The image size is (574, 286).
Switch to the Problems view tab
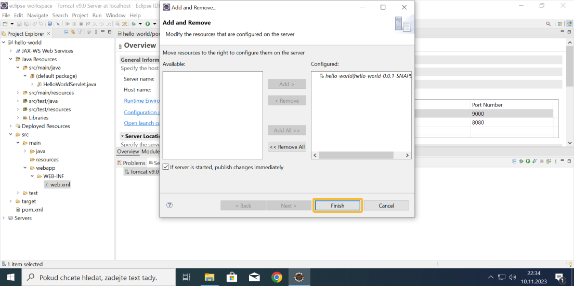[x=131, y=163]
